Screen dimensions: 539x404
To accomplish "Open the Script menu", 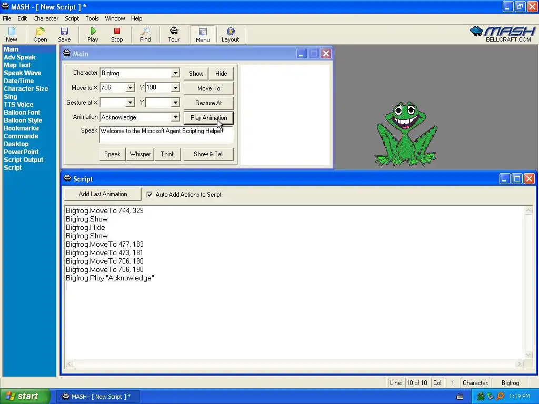I will (x=72, y=18).
